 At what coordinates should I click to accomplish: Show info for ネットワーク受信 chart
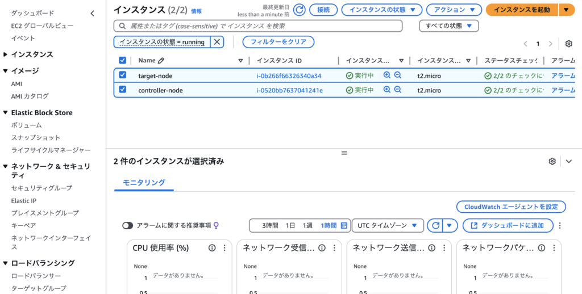[x=322, y=248]
